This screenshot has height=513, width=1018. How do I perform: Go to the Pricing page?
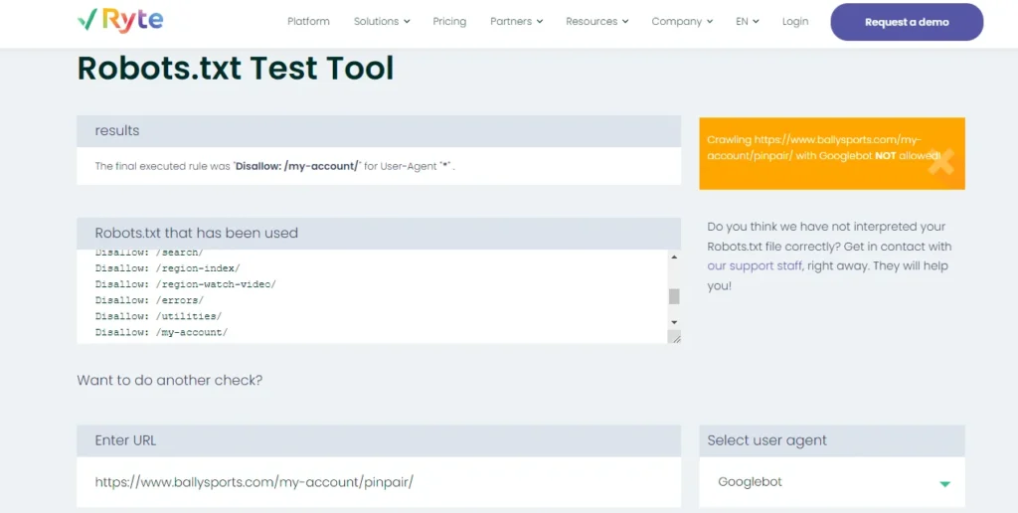[449, 22]
